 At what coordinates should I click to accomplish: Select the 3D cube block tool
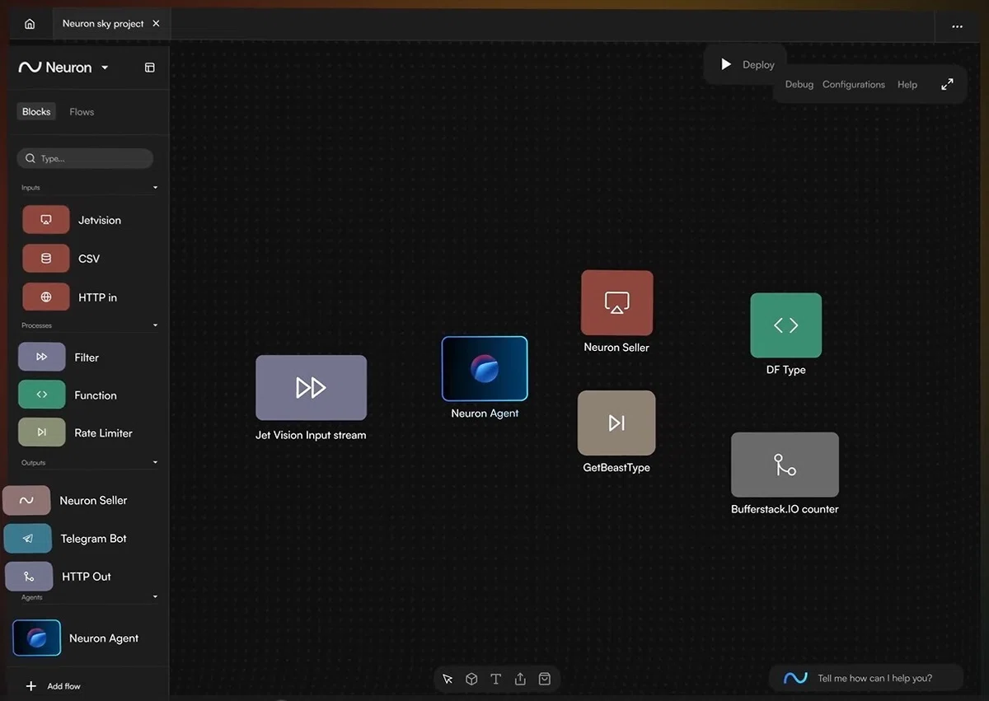471,680
